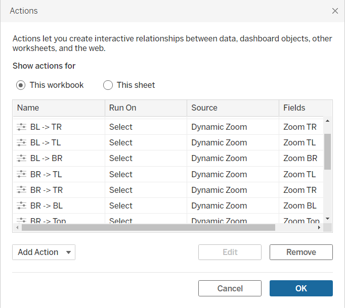
Task: Click the action icon beside BL -> BR
Action: point(21,159)
